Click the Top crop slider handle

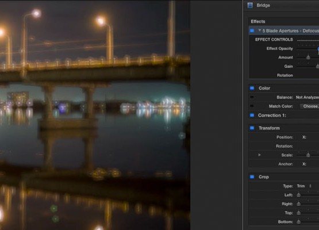(x=298, y=213)
